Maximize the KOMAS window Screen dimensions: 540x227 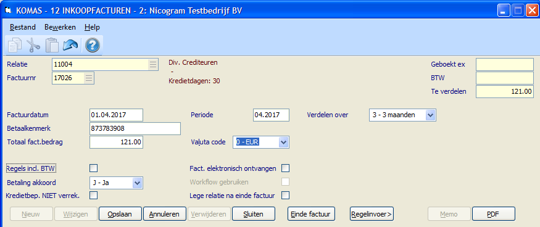518,11
